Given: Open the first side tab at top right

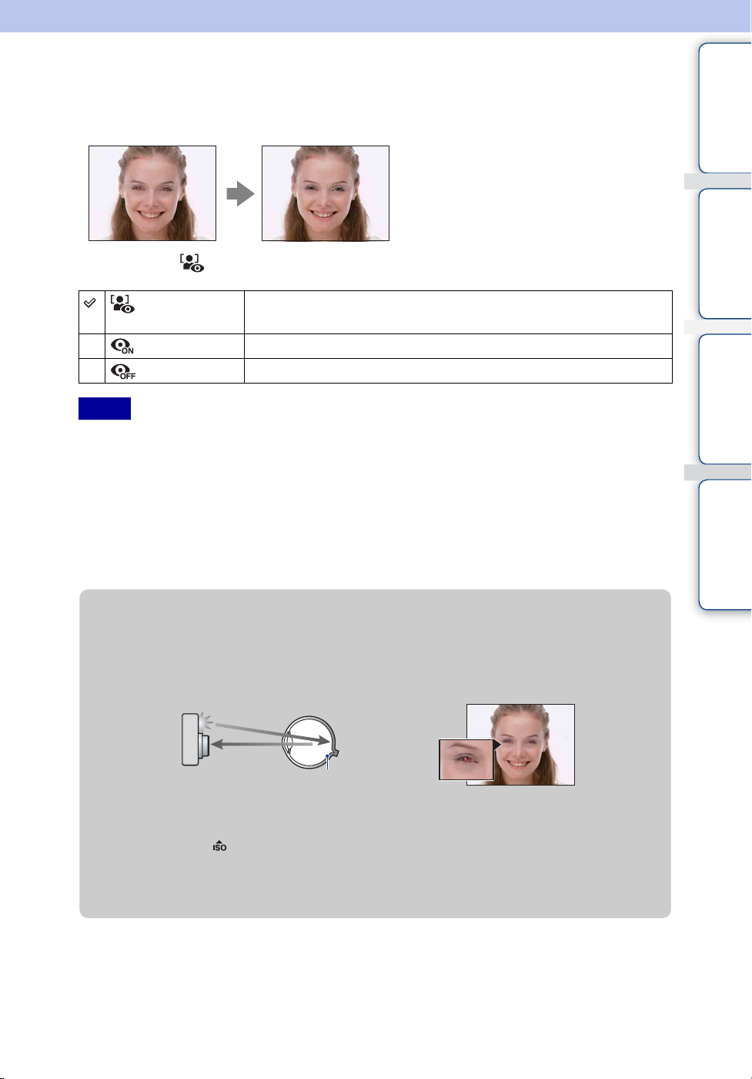Looking at the screenshot, I should pos(725,108).
